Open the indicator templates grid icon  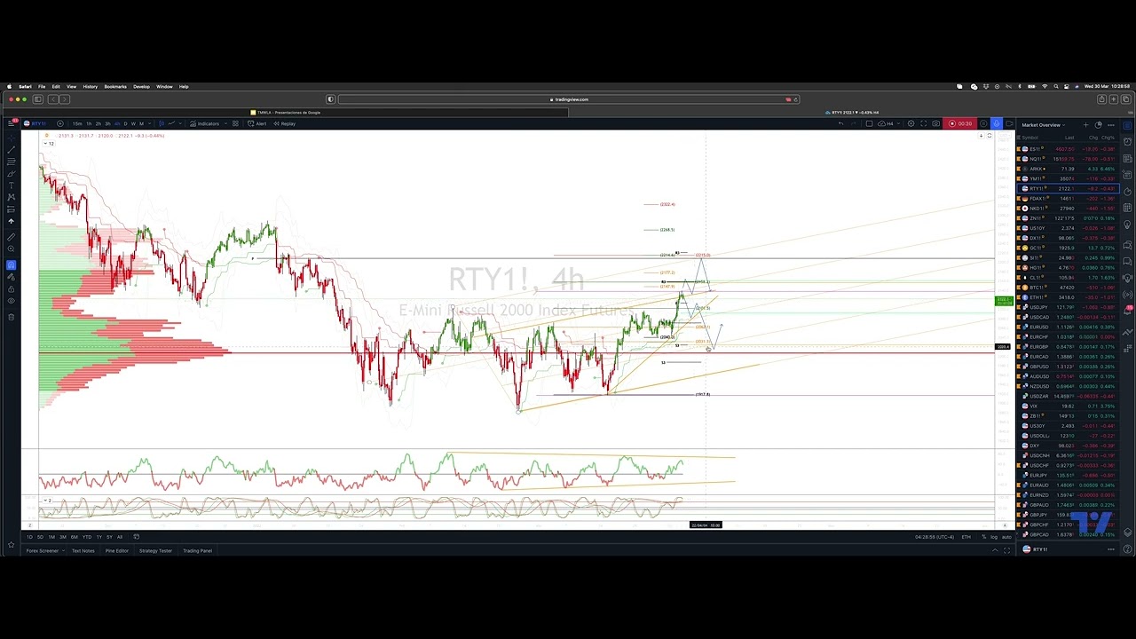[x=235, y=123]
